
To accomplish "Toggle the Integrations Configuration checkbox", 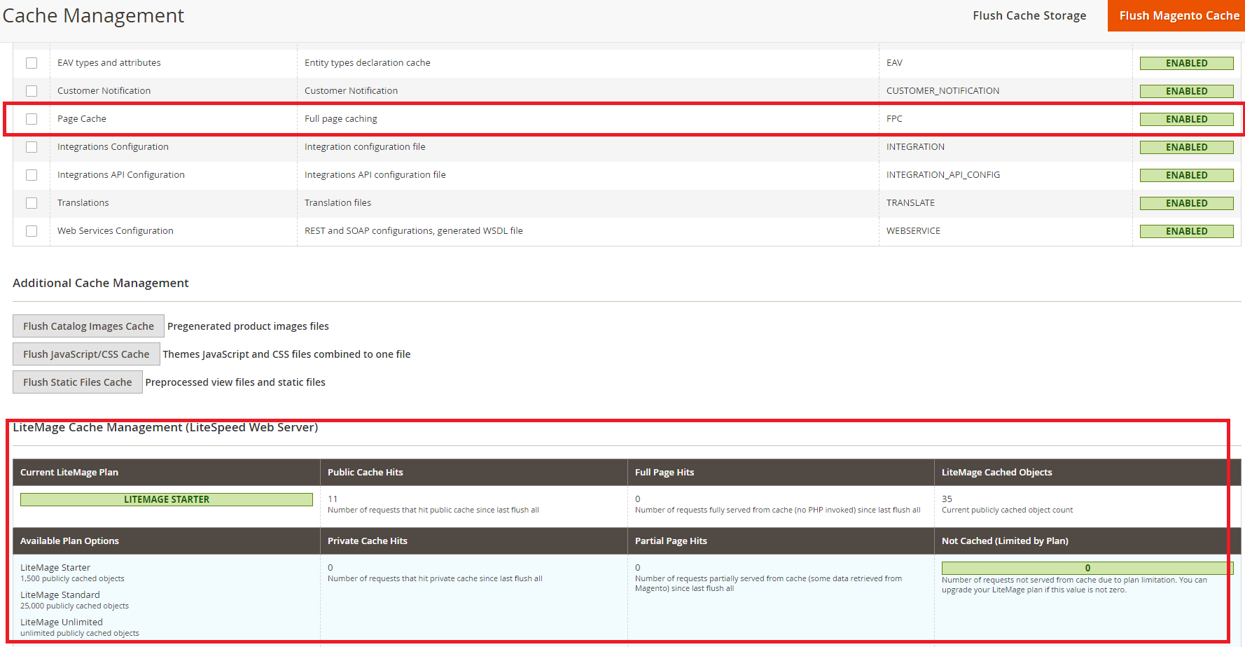I will [32, 147].
